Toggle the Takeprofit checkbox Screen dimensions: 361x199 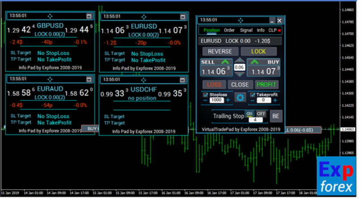coord(252,95)
